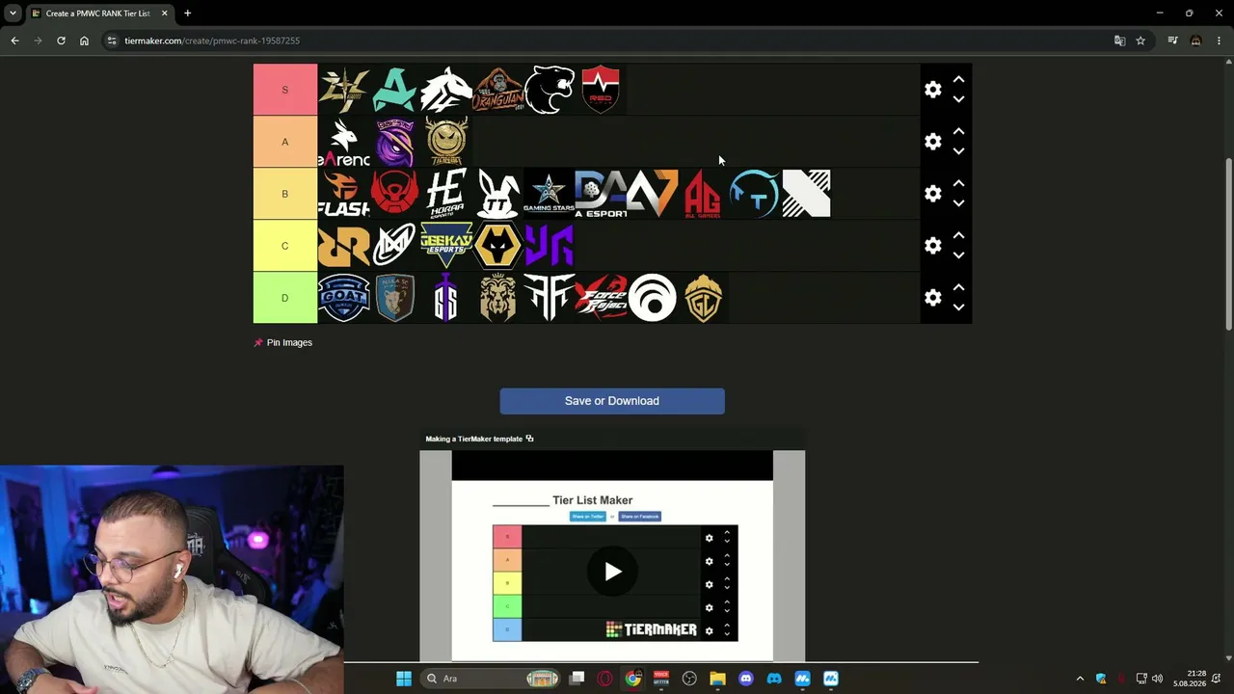Click the Horaa Esports logo in B tier
The height and width of the screenshot is (694, 1234).
pyautogui.click(x=446, y=194)
